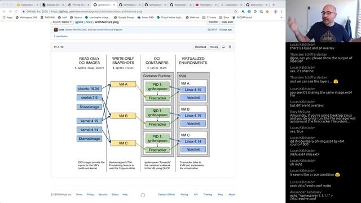Open the Workspace ONE bookmark
Screen dimensions: 361x203
click(27, 17)
